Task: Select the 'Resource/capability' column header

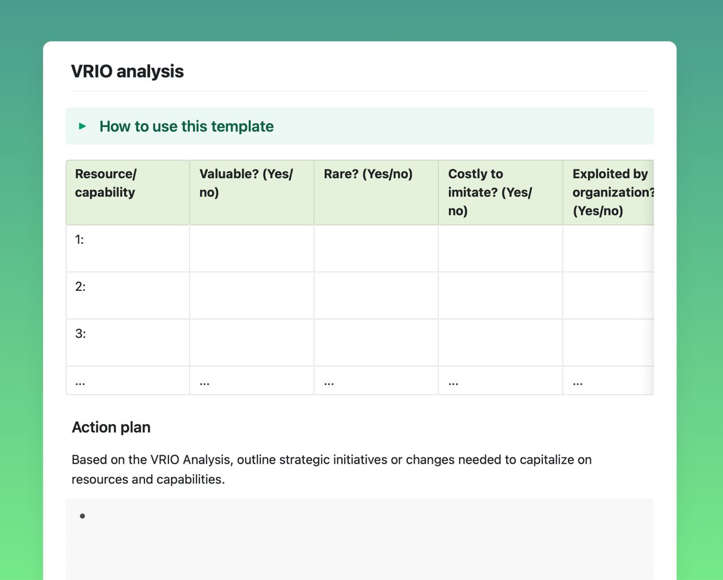Action: [x=127, y=183]
